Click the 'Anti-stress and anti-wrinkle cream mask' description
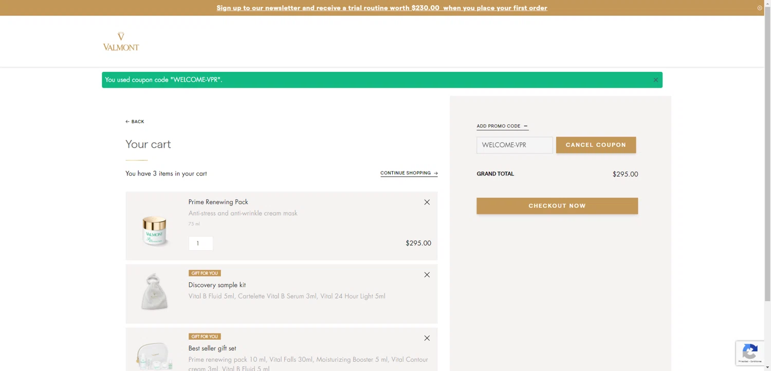Screen dimensions: 771x371 (243, 213)
